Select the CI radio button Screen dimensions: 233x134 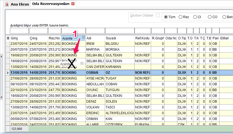(x=195, y=17)
